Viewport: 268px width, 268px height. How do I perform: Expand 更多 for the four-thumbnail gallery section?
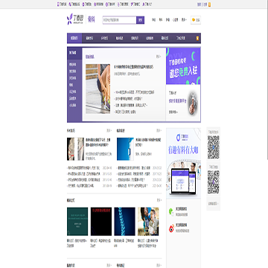[x=159, y=200]
